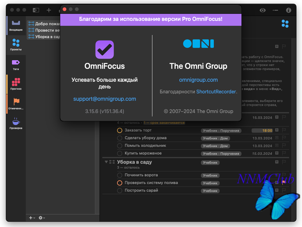Complete the Заказать торт task circle
The width and height of the screenshot is (302, 227).
pos(120,130)
